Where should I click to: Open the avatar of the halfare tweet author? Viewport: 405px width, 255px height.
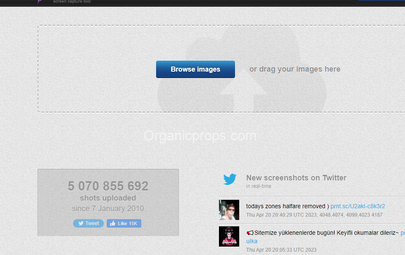click(x=229, y=210)
